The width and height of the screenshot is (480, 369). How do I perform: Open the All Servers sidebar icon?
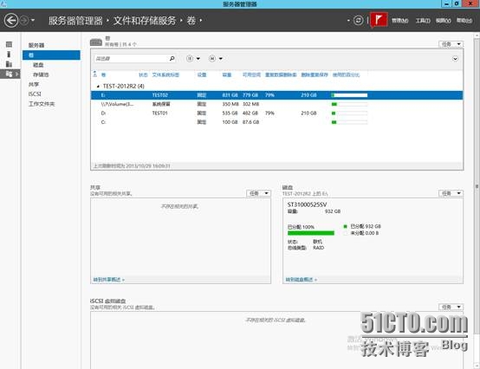tap(9, 64)
